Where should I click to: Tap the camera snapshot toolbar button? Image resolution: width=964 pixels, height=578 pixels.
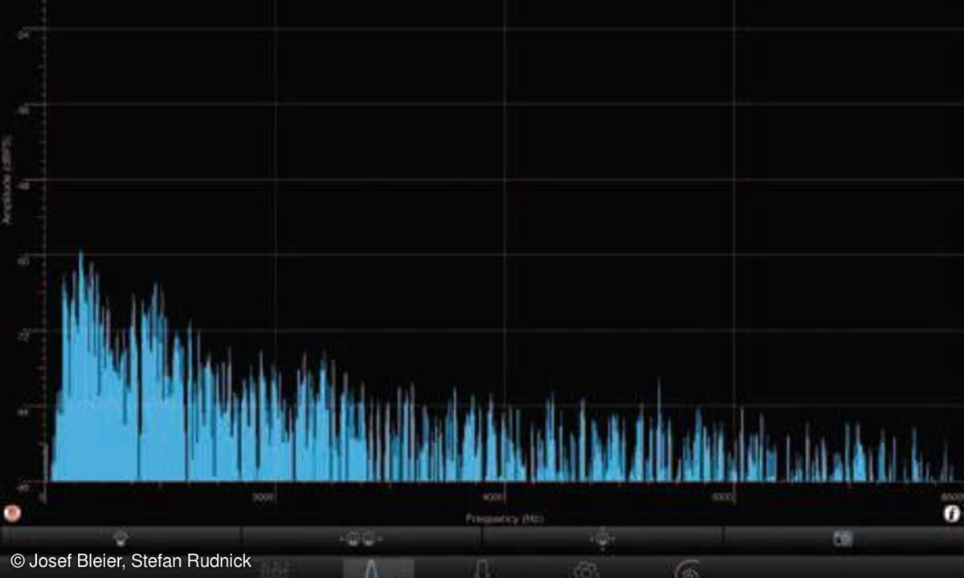pyautogui.click(x=843, y=537)
